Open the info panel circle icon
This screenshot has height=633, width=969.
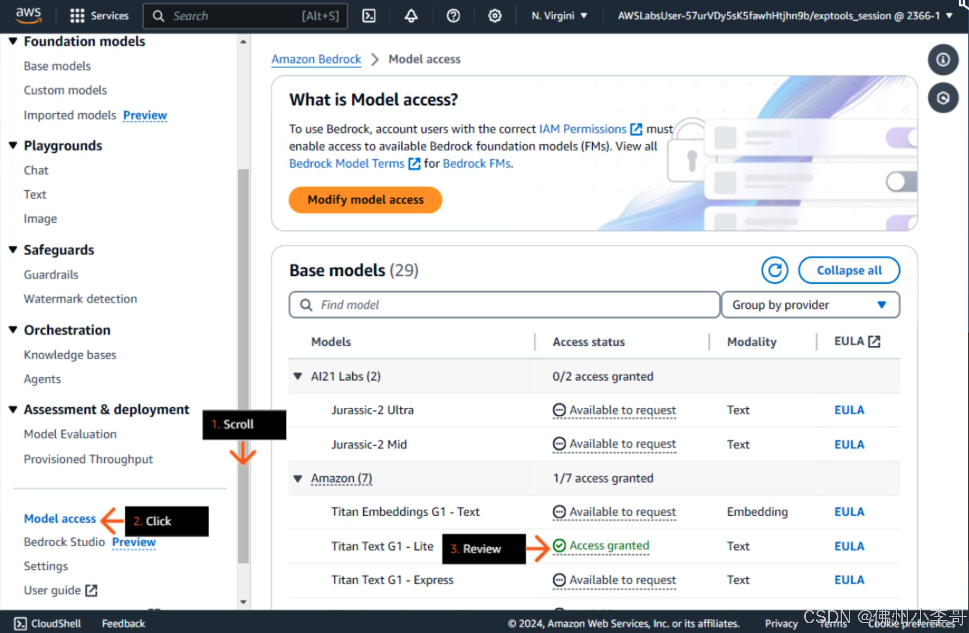pos(943,60)
